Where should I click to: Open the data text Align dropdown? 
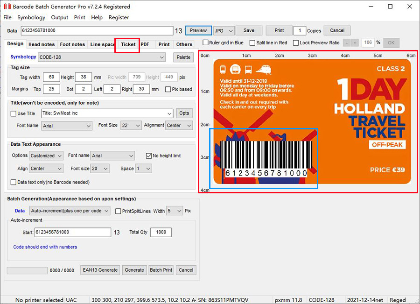[46, 169]
